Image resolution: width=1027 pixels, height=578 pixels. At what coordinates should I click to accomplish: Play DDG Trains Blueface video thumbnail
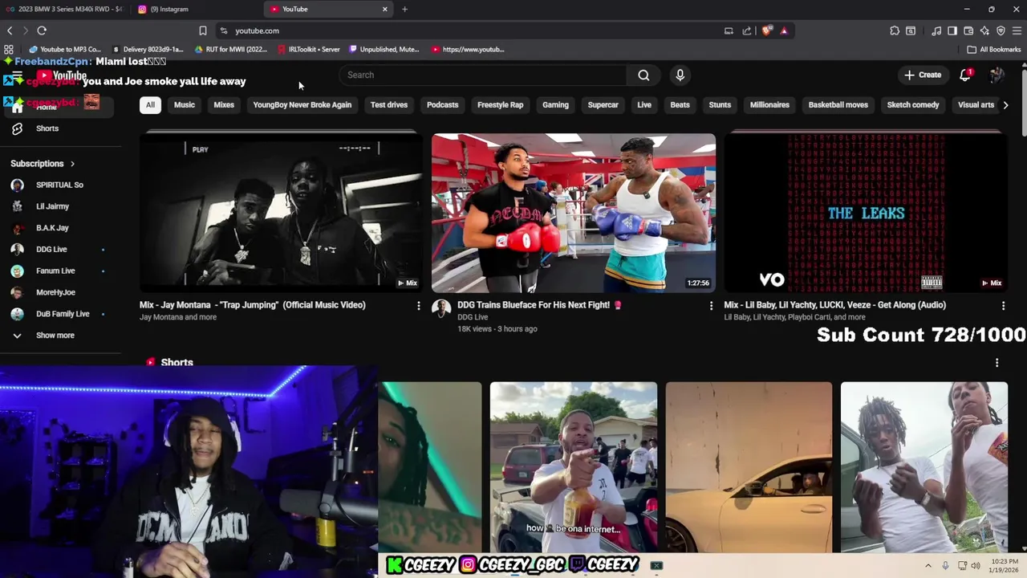574,213
